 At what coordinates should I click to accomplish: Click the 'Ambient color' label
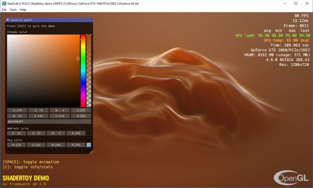pos(18,128)
